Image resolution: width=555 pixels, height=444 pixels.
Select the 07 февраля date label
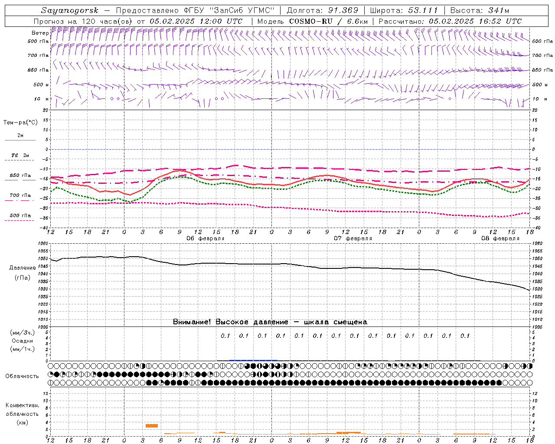[353, 238]
